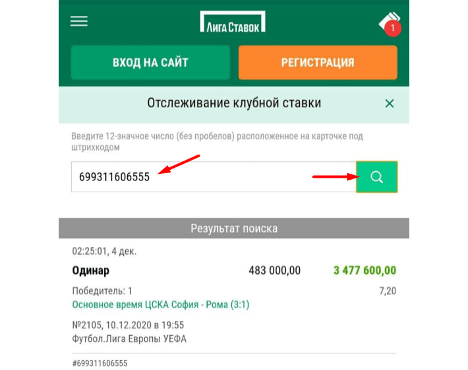468x370 pixels.
Task: Select the Одинар bet type label
Action: (x=90, y=271)
